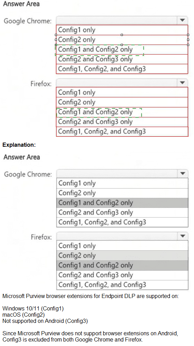
Task: Select Config1 only under top Firefox
Action: click(122, 92)
